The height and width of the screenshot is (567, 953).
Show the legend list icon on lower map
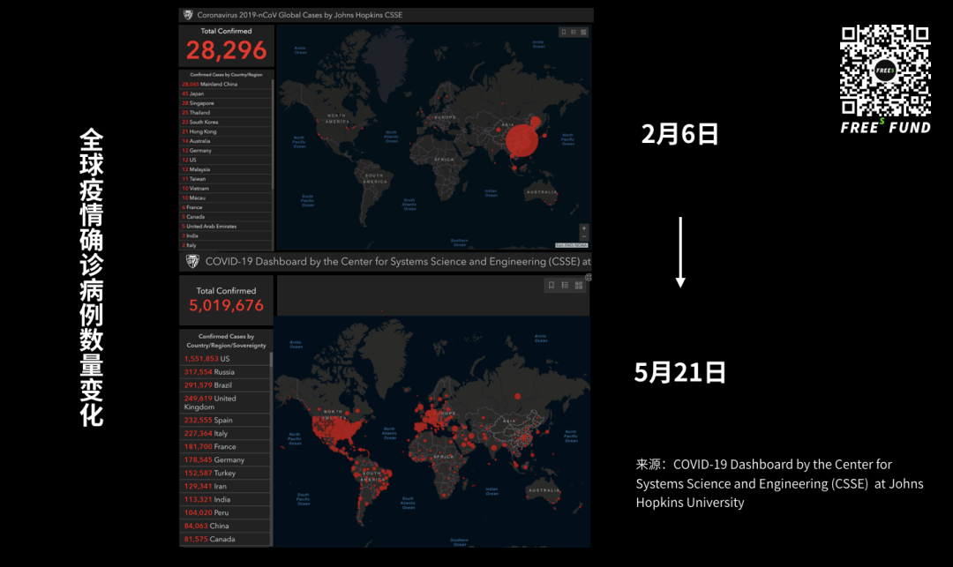tap(565, 285)
